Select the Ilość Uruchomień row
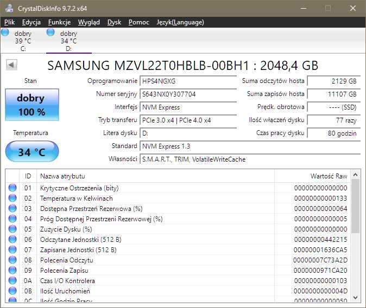This screenshot has width=366, height=308. click(x=178, y=291)
